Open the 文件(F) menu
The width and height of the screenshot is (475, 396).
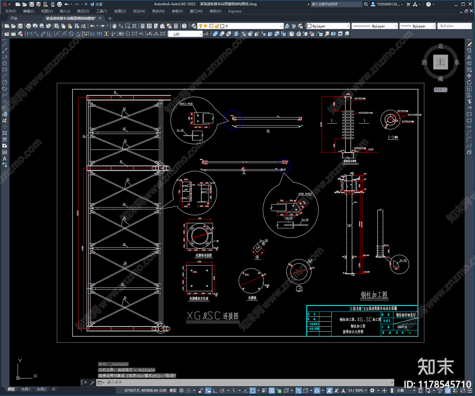point(11,11)
